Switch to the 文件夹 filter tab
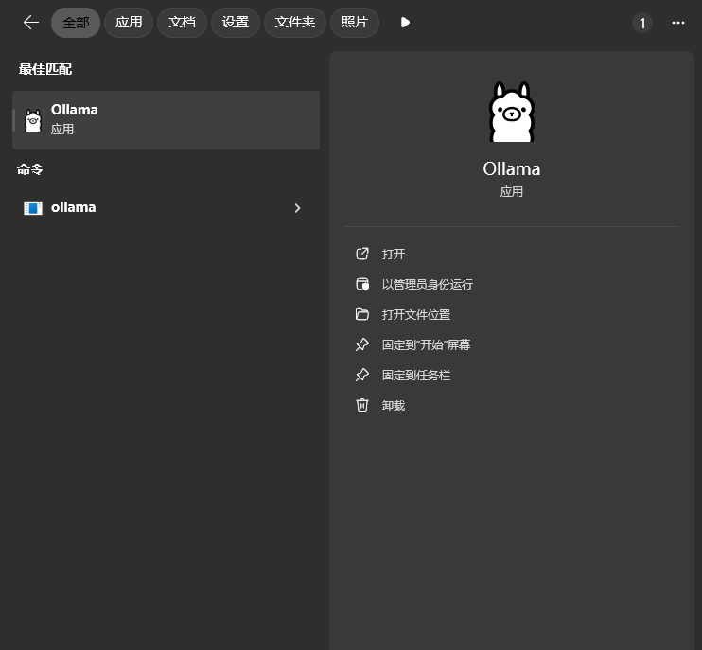Image resolution: width=702 pixels, height=650 pixels. [295, 23]
